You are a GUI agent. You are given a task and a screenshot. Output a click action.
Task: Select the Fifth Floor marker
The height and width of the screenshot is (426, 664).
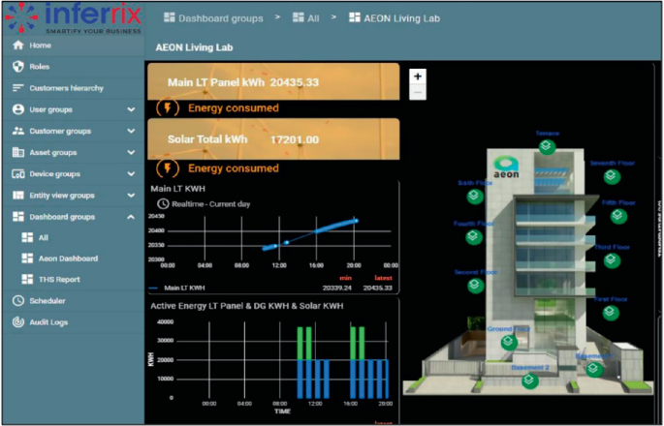click(x=618, y=216)
